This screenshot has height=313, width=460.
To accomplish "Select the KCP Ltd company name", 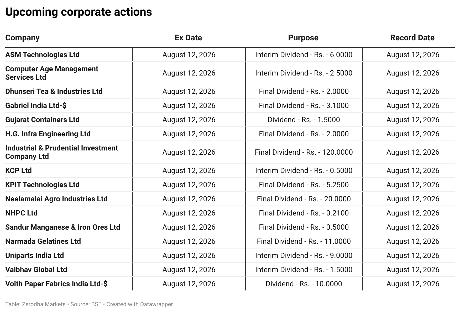I will click(x=18, y=170).
